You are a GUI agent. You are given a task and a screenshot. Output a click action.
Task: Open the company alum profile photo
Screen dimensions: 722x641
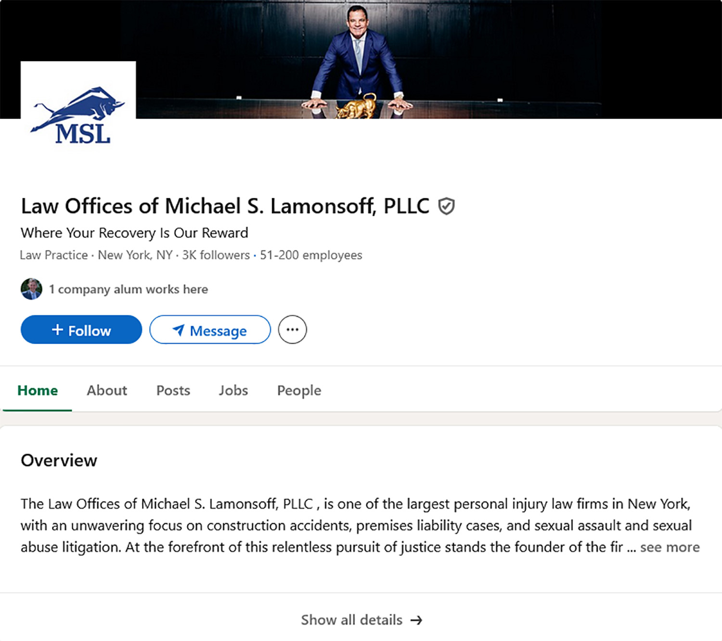[31, 289]
